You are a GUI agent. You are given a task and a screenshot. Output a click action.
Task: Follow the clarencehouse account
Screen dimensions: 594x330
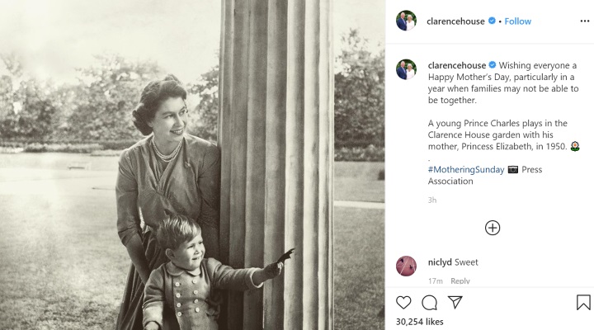pos(517,21)
